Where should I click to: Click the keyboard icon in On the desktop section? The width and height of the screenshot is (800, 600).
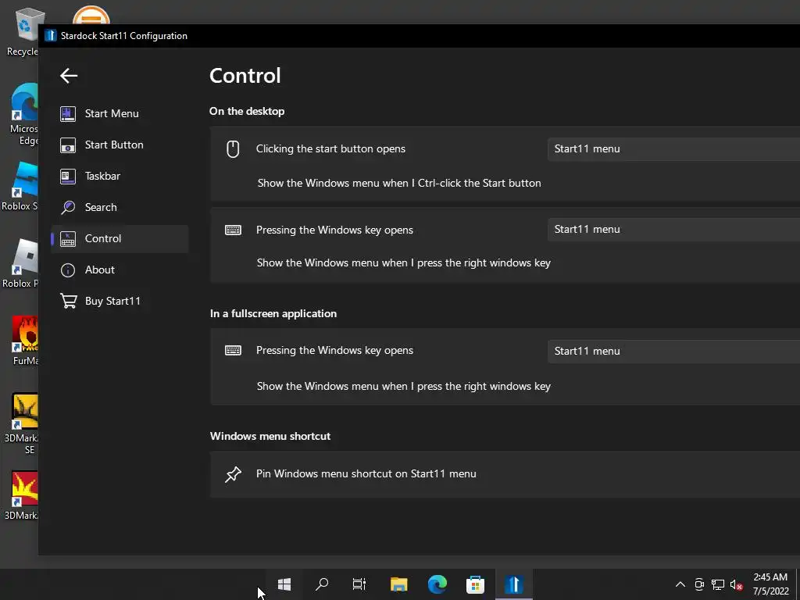tap(233, 230)
